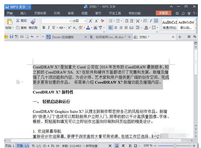This screenshot has height=148, width=201.
Task: Toggle Italic formatting
Action: point(49,27)
